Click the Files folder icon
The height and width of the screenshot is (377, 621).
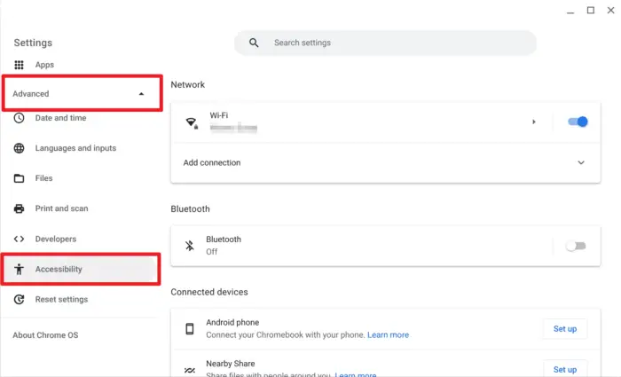[x=19, y=178]
